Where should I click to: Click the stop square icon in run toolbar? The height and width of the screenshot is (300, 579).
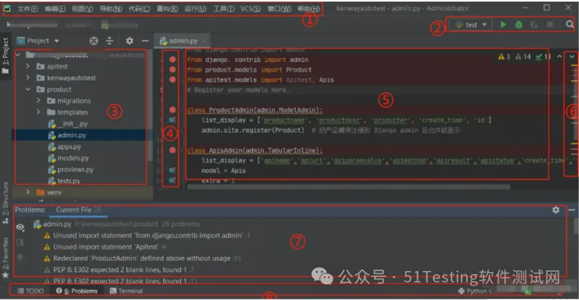(550, 25)
